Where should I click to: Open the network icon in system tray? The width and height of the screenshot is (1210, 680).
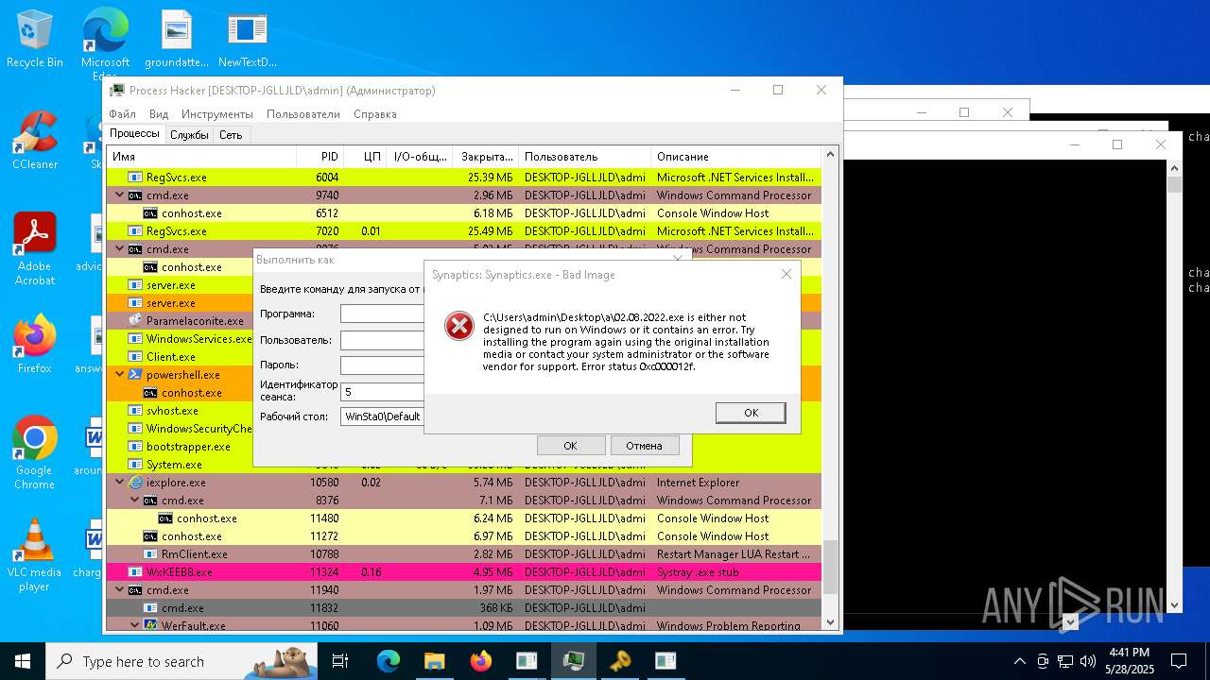[1065, 661]
